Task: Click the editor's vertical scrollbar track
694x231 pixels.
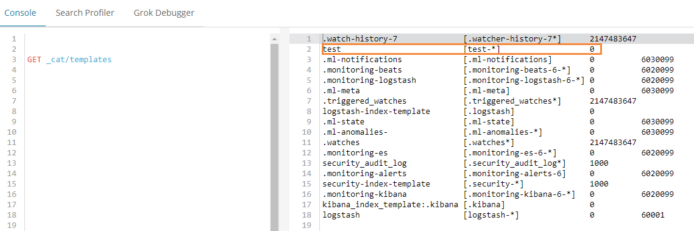Action: tap(274, 137)
